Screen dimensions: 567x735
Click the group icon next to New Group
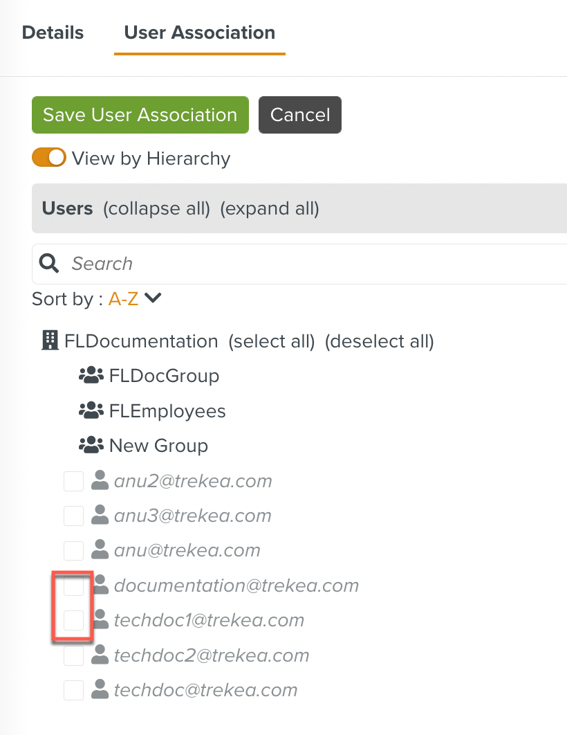tap(91, 446)
